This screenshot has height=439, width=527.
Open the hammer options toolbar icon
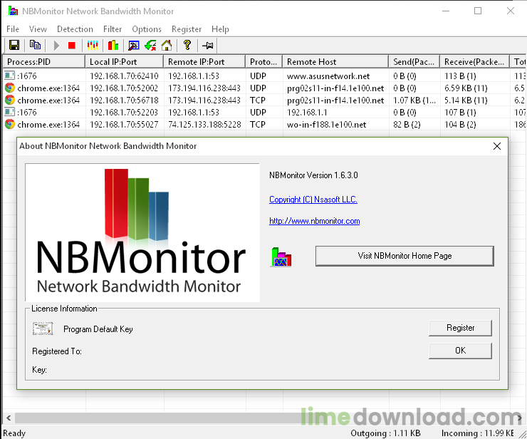pos(134,45)
